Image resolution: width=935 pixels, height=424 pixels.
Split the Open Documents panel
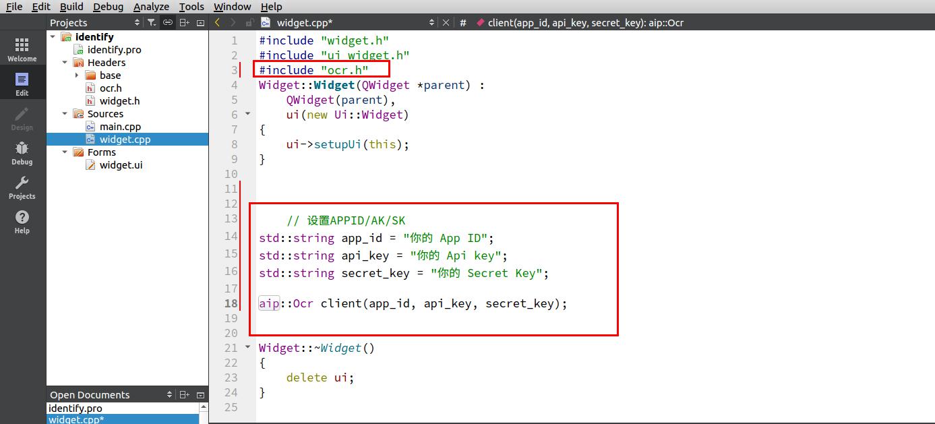point(185,395)
